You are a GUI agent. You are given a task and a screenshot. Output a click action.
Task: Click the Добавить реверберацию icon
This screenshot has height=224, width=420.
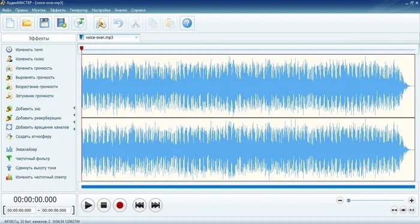coord(9,118)
